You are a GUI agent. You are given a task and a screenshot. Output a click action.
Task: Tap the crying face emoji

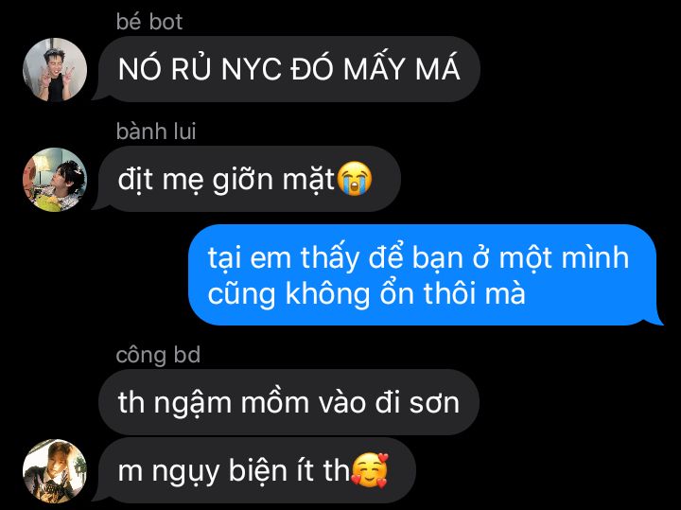(355, 178)
